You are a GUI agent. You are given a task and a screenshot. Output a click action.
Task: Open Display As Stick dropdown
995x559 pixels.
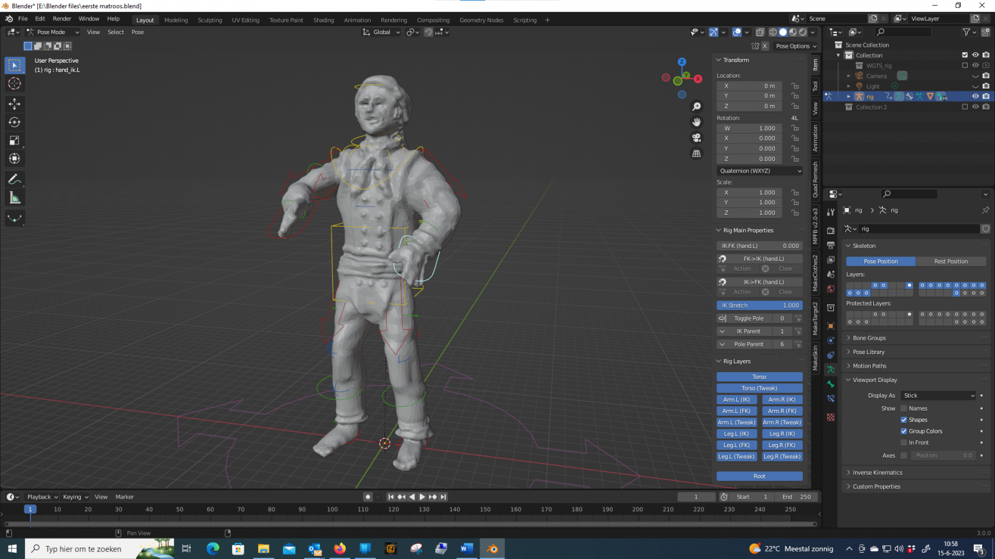(939, 396)
